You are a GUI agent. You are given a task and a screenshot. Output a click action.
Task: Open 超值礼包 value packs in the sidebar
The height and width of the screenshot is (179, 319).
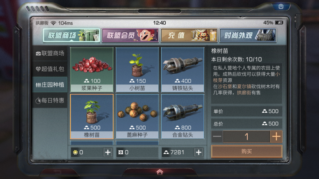50,69
